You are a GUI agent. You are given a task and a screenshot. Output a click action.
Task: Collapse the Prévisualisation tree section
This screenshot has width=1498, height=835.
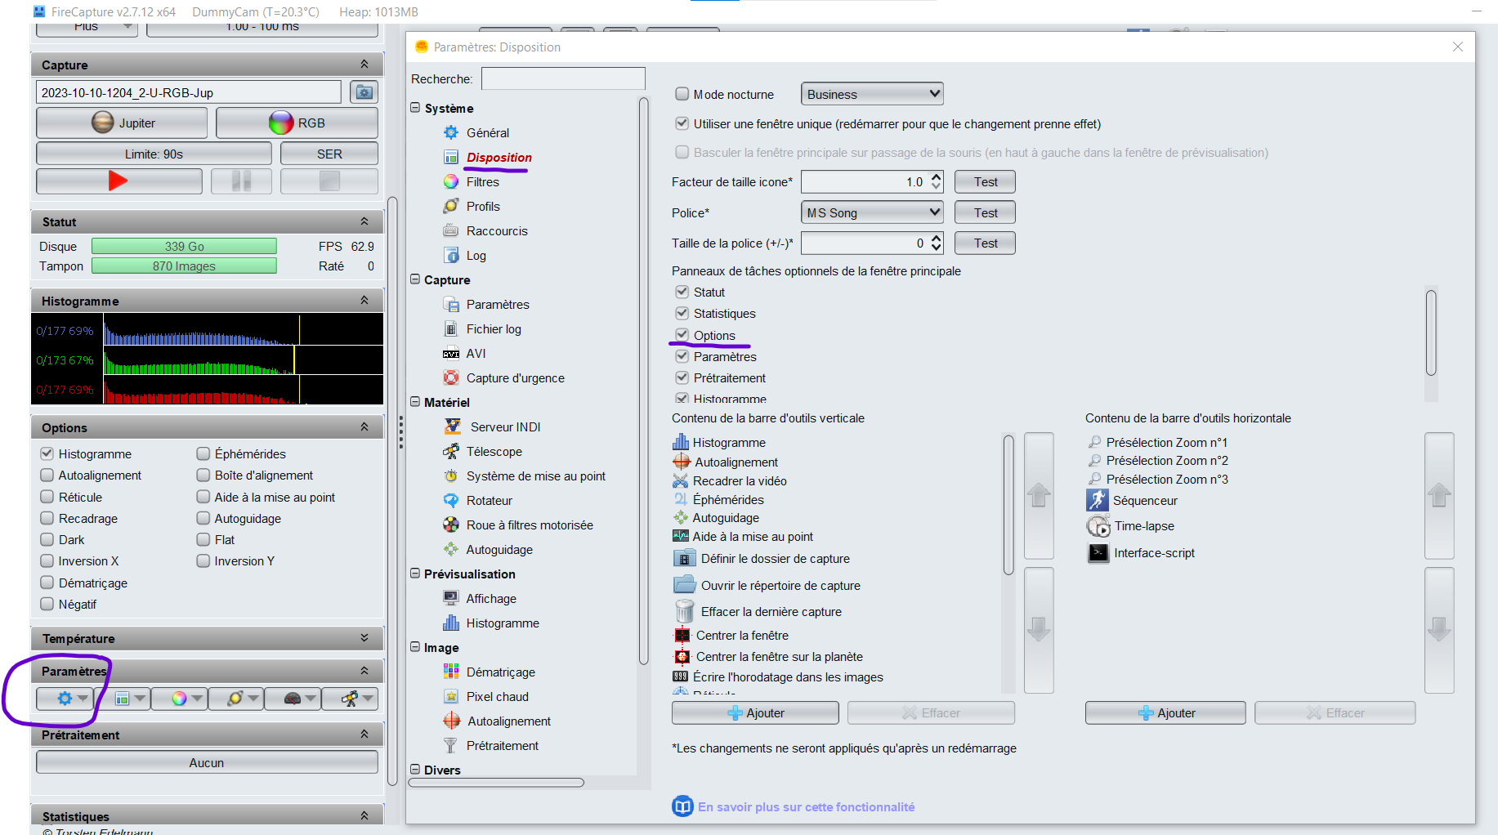pos(415,574)
